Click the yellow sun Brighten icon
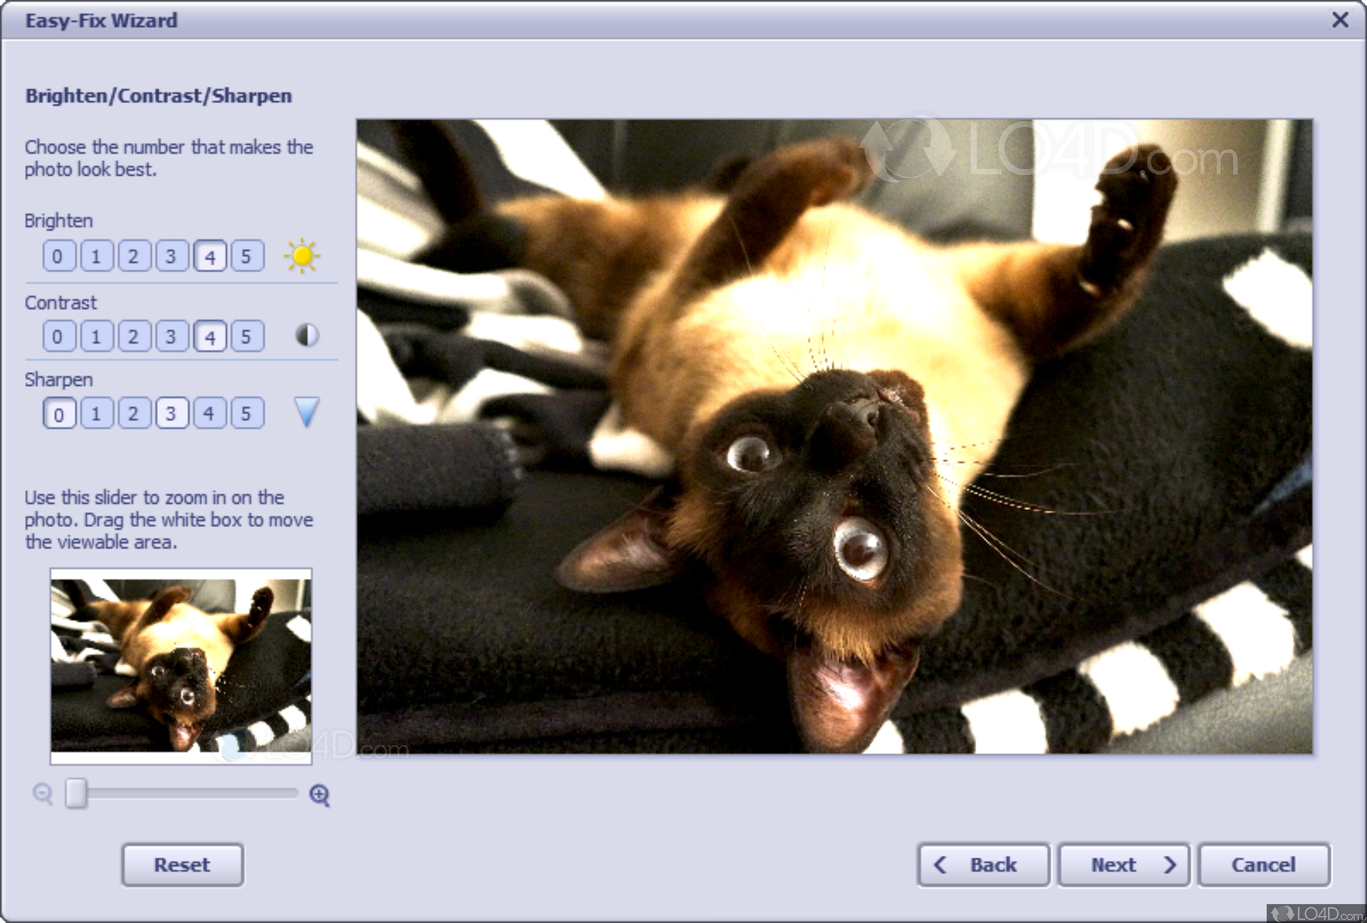The image size is (1367, 923). [x=301, y=256]
